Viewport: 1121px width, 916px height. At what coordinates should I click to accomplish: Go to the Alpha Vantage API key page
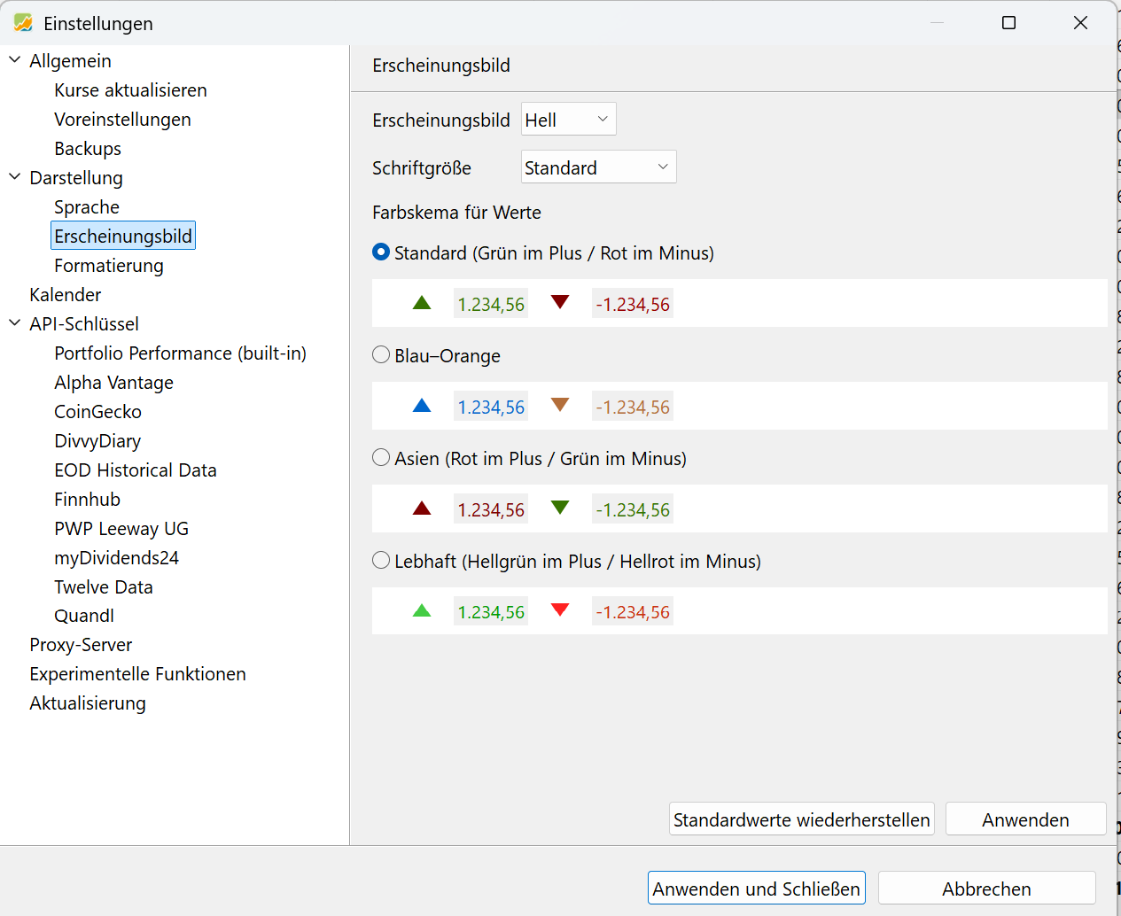tap(113, 383)
